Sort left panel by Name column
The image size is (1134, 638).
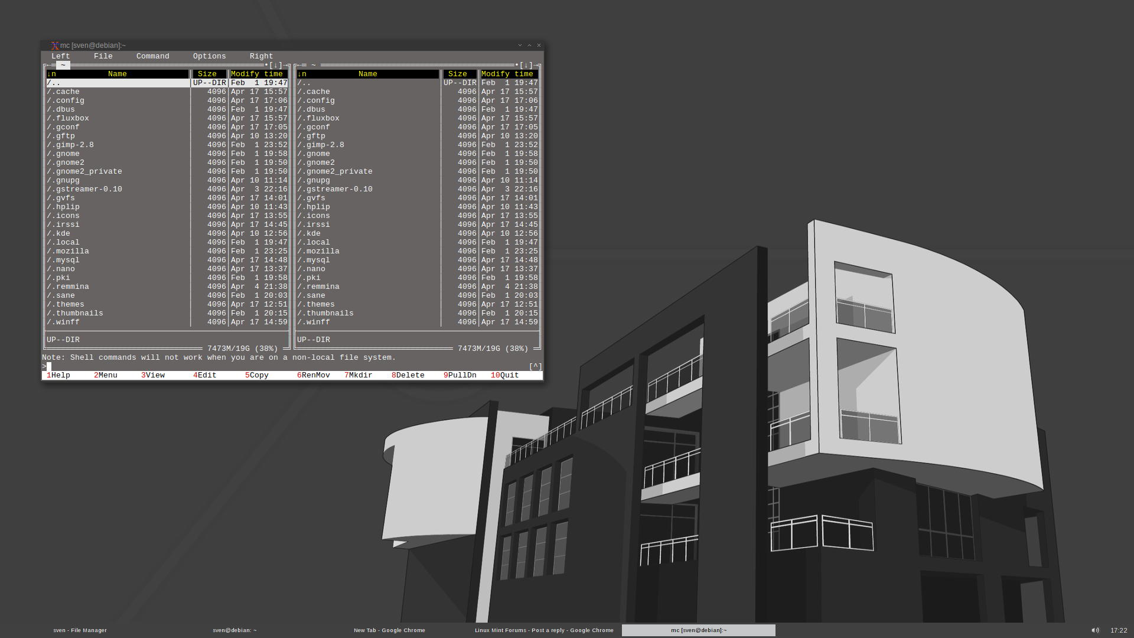pos(118,74)
